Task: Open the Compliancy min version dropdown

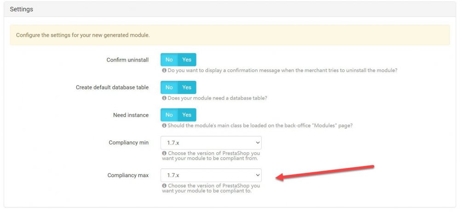Action: point(211,143)
